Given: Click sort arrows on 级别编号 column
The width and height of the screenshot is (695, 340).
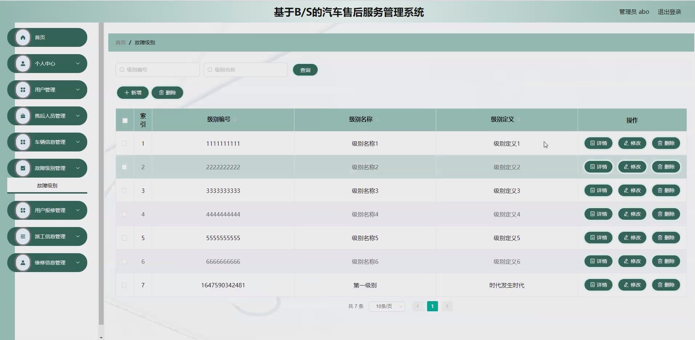Looking at the screenshot, I should coord(235,120).
